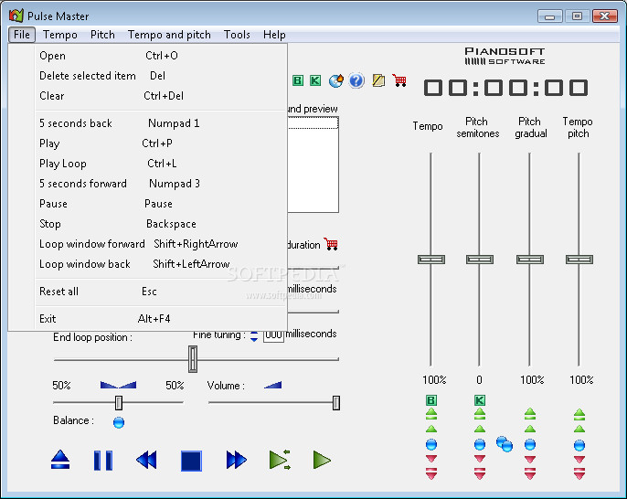
Task: Click the shopping cart beside duration
Action: click(x=331, y=244)
